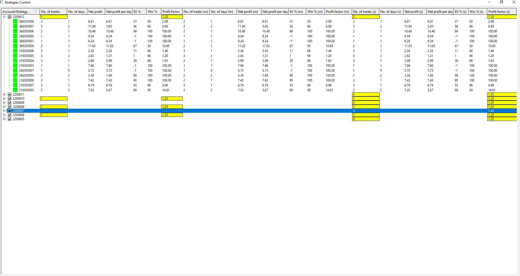The height and width of the screenshot is (276, 520).
Task: Uncheck the 2200608 account checkbox
Action: [x=10, y=107]
